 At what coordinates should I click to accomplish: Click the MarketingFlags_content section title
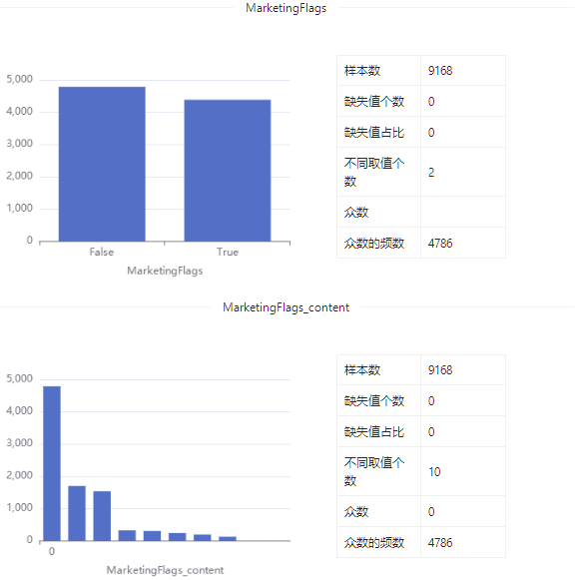tap(286, 307)
